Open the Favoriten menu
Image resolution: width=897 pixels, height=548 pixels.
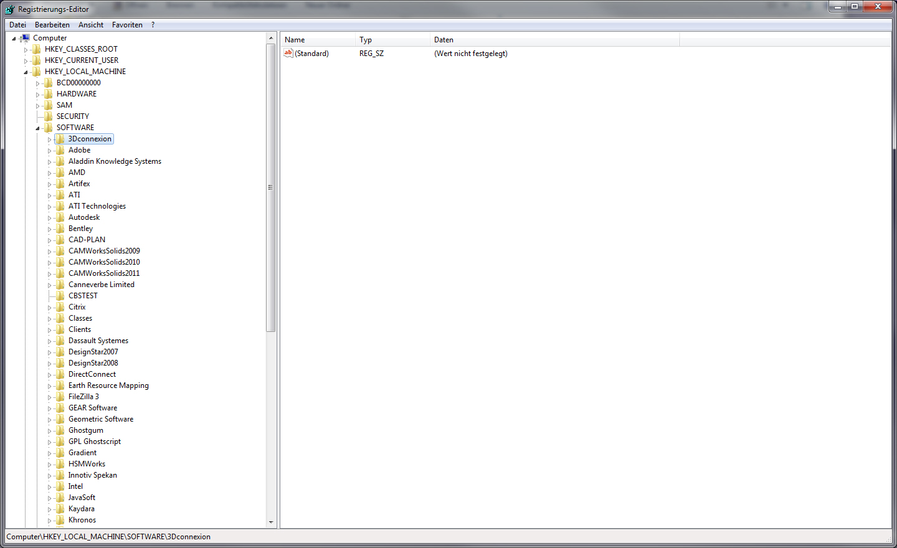click(x=127, y=25)
